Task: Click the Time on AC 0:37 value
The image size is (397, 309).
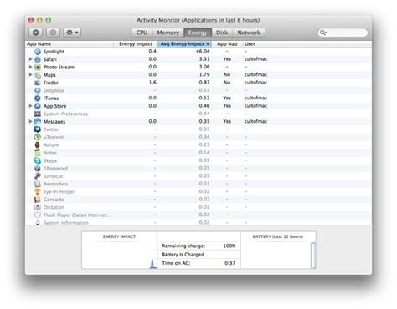Action: [x=230, y=263]
